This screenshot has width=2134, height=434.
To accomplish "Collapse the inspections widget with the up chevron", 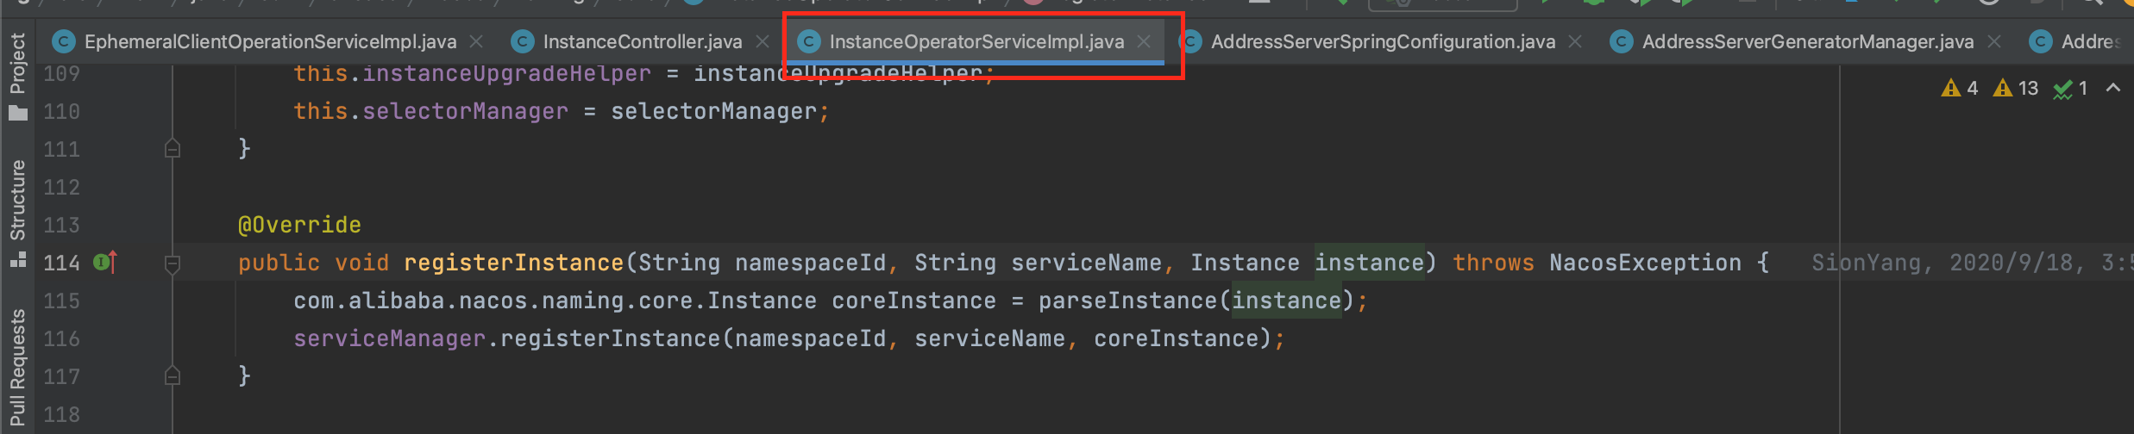I will click(2113, 88).
